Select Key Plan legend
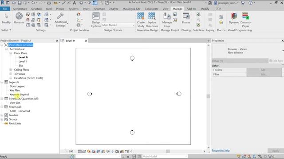 pyautogui.click(x=15, y=90)
